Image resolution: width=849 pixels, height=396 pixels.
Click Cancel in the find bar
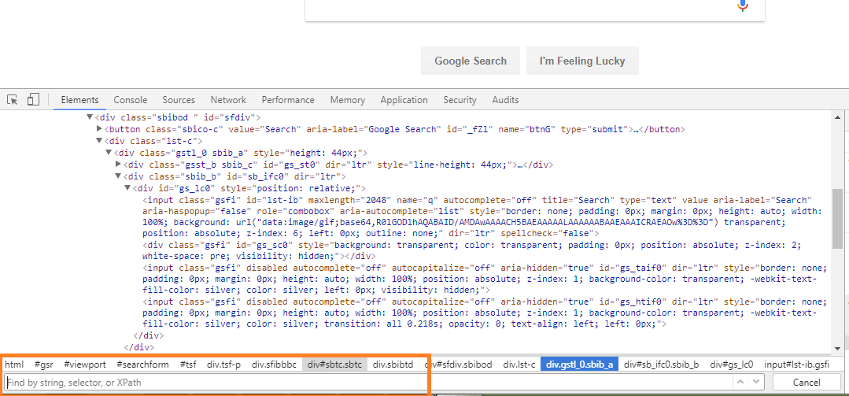pos(807,383)
